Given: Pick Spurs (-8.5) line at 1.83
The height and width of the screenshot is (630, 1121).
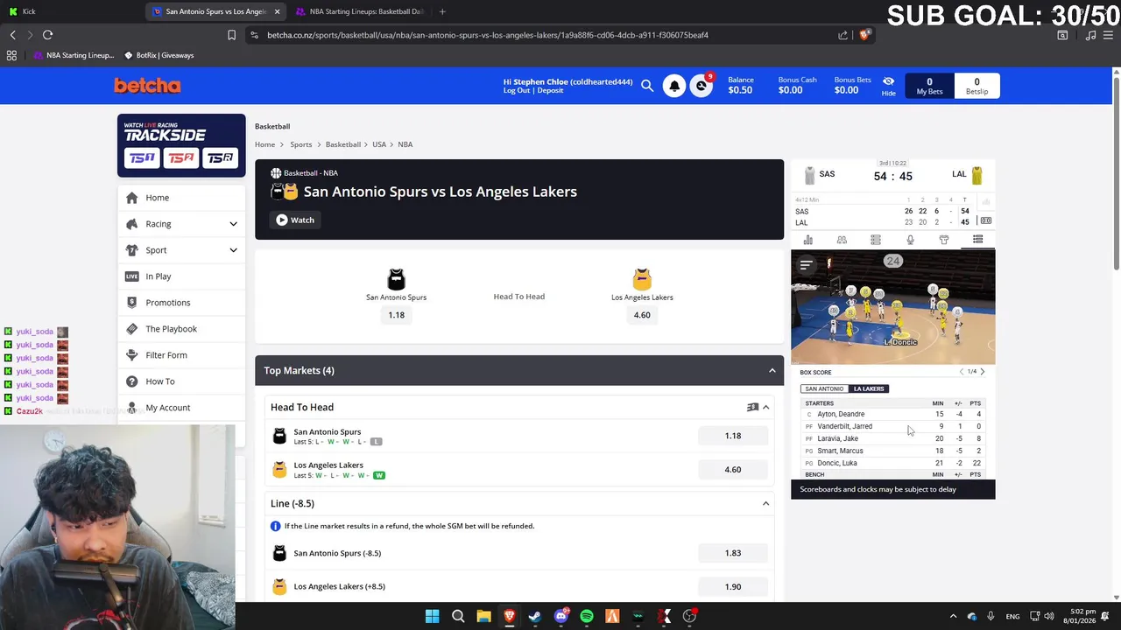Looking at the screenshot, I should click(733, 553).
